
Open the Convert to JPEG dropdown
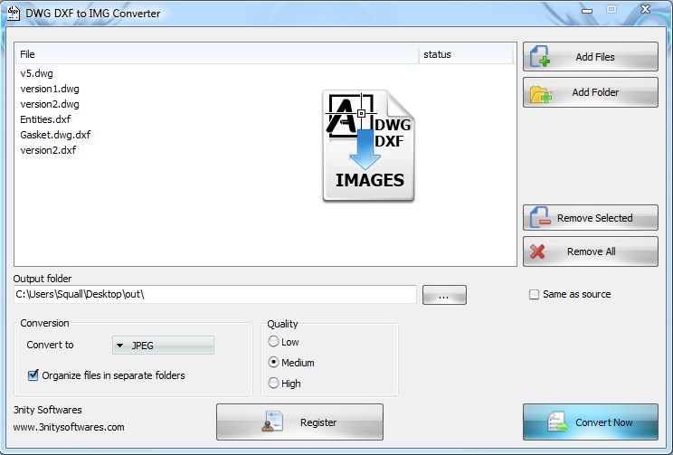pyautogui.click(x=163, y=345)
